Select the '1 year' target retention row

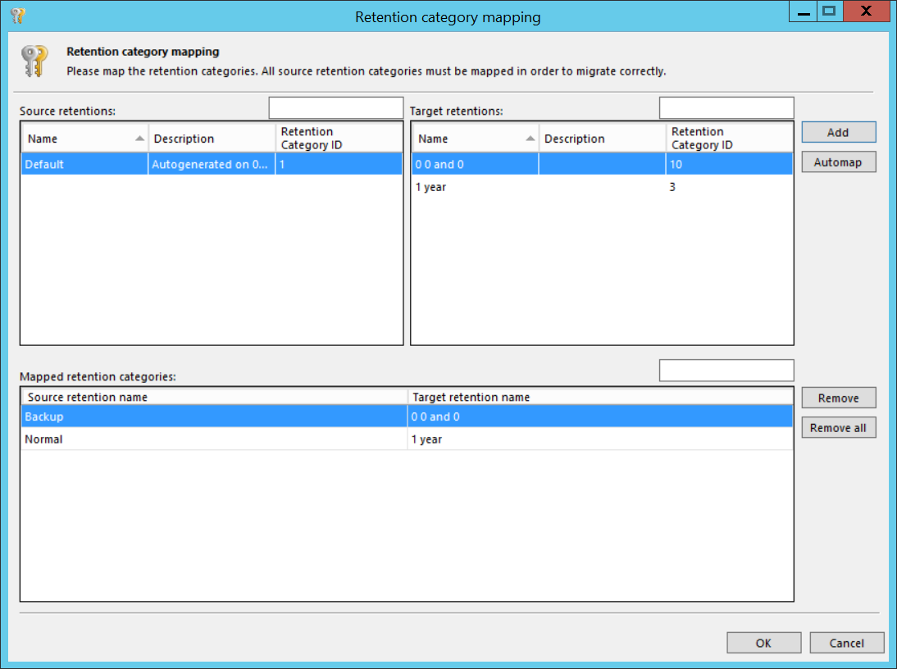tap(474, 187)
